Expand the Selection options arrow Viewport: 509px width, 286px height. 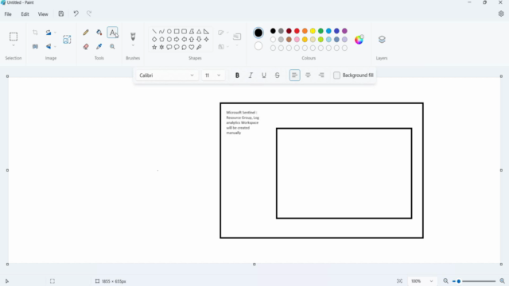pos(14,46)
